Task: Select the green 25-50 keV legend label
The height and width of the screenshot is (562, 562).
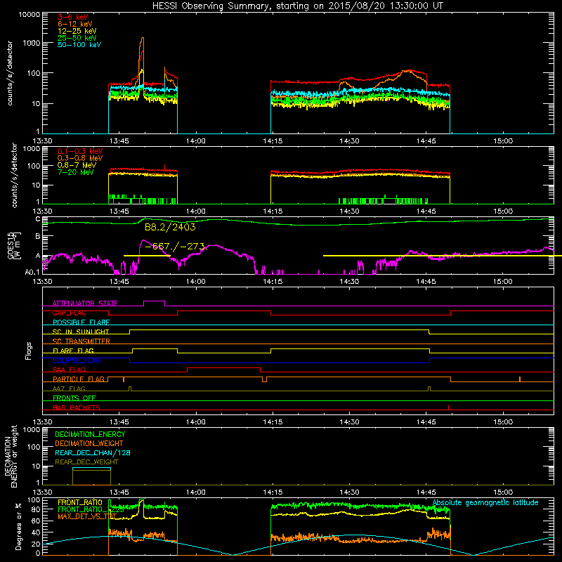Action: coord(77,38)
